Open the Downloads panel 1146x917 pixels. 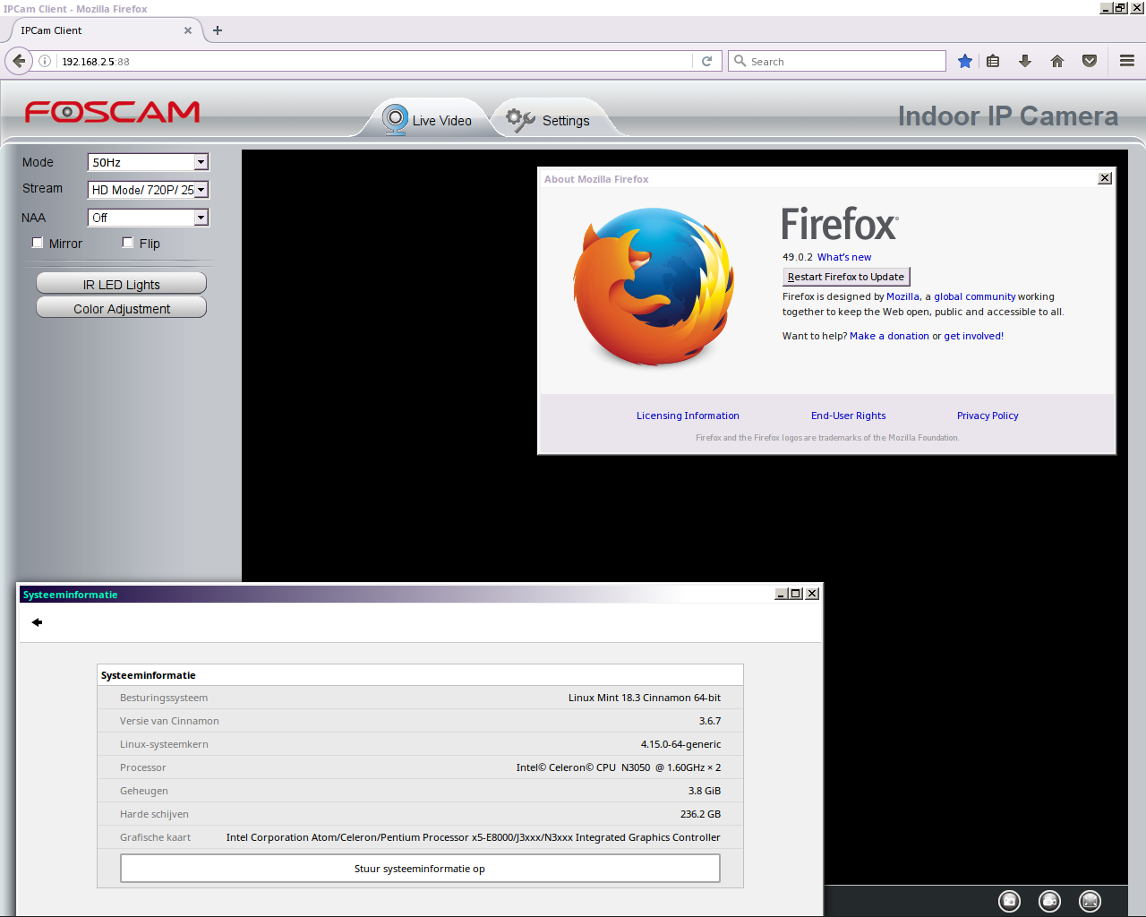click(x=1025, y=61)
